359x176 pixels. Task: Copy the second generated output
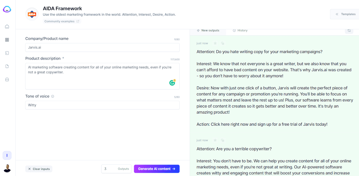[x=223, y=140]
